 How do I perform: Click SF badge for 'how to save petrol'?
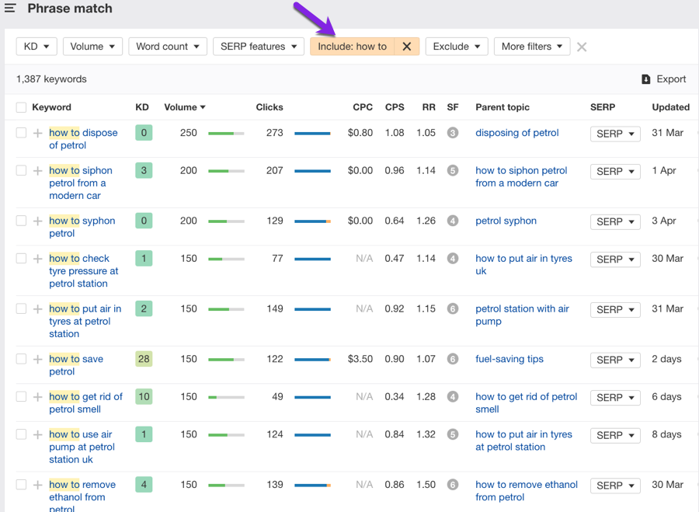(x=453, y=359)
